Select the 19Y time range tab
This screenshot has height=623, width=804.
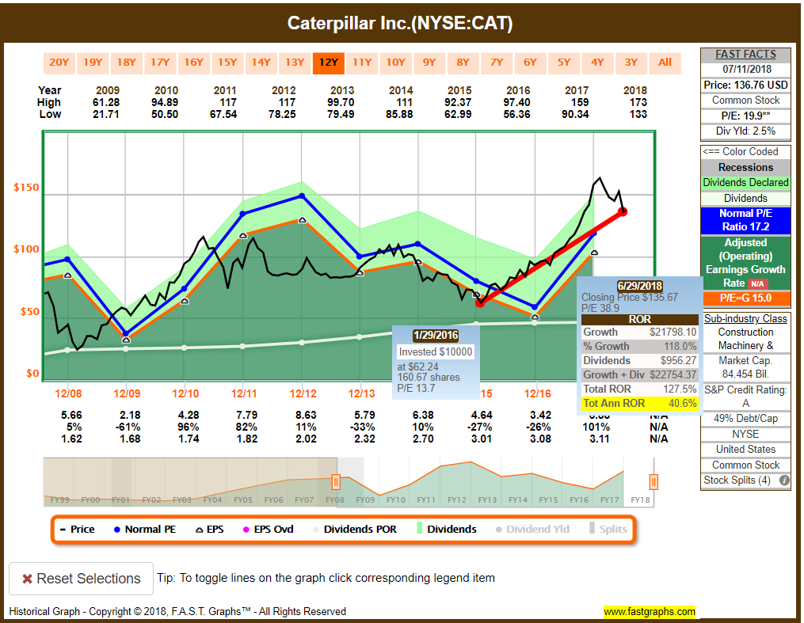93,63
